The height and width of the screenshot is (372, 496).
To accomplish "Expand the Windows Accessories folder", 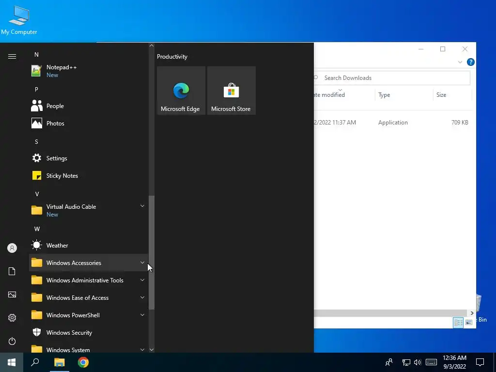I will pos(142,263).
